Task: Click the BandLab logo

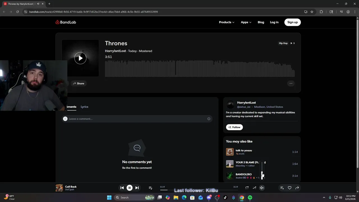Action: coord(66,22)
